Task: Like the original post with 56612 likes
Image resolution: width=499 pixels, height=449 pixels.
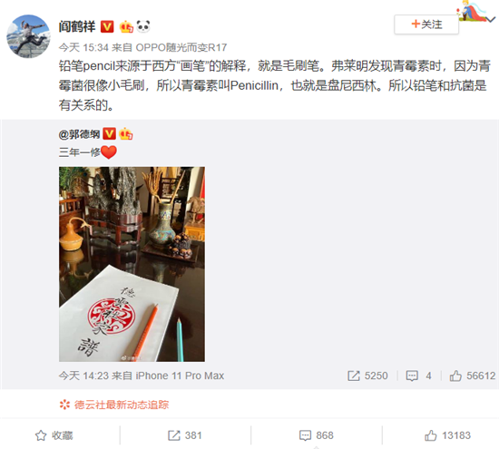Action: (x=473, y=376)
